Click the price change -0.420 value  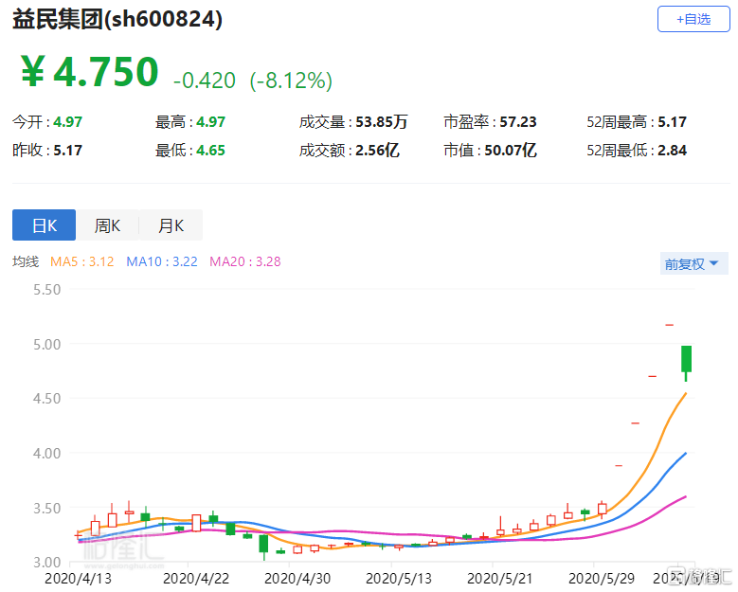point(205,81)
